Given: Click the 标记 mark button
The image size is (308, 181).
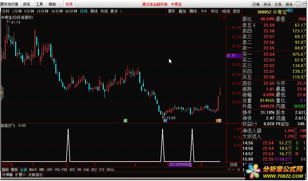Looking at the screenshot, I should coord(215,11).
